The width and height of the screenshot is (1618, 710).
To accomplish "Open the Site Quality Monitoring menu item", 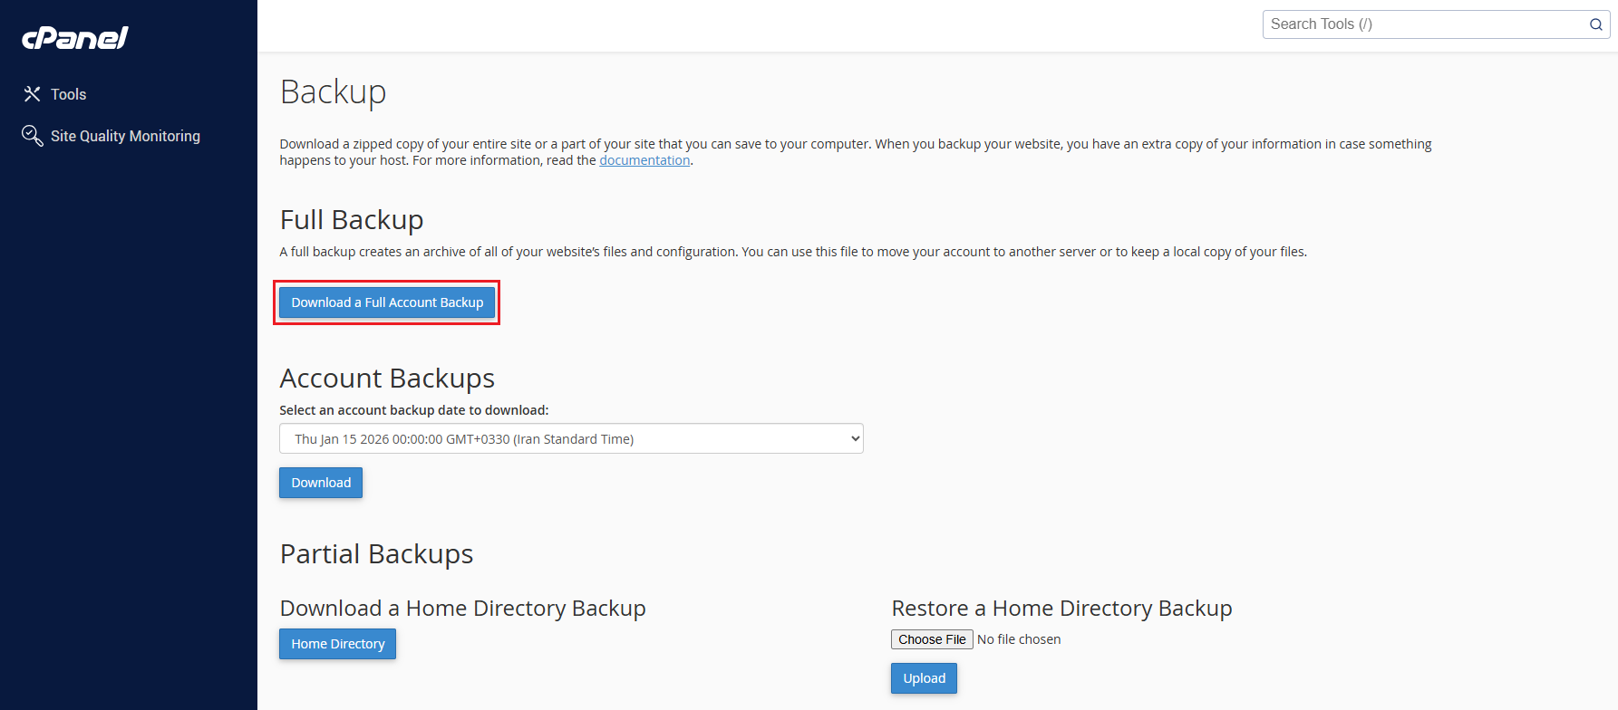I will 125,136.
